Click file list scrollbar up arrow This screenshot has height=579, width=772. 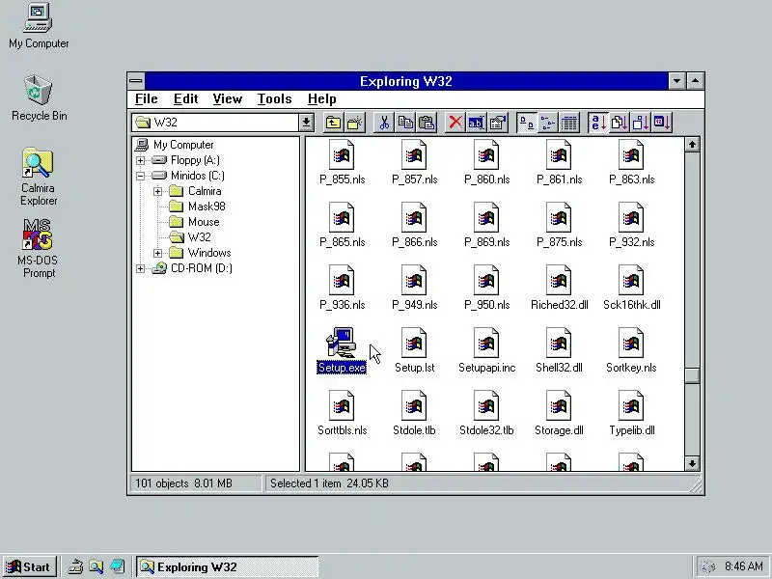click(x=692, y=144)
